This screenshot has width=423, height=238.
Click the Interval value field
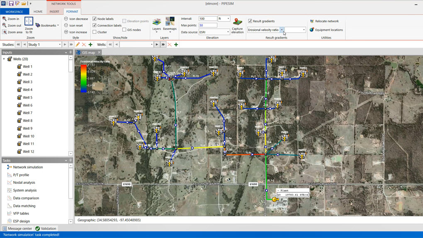[208, 19]
